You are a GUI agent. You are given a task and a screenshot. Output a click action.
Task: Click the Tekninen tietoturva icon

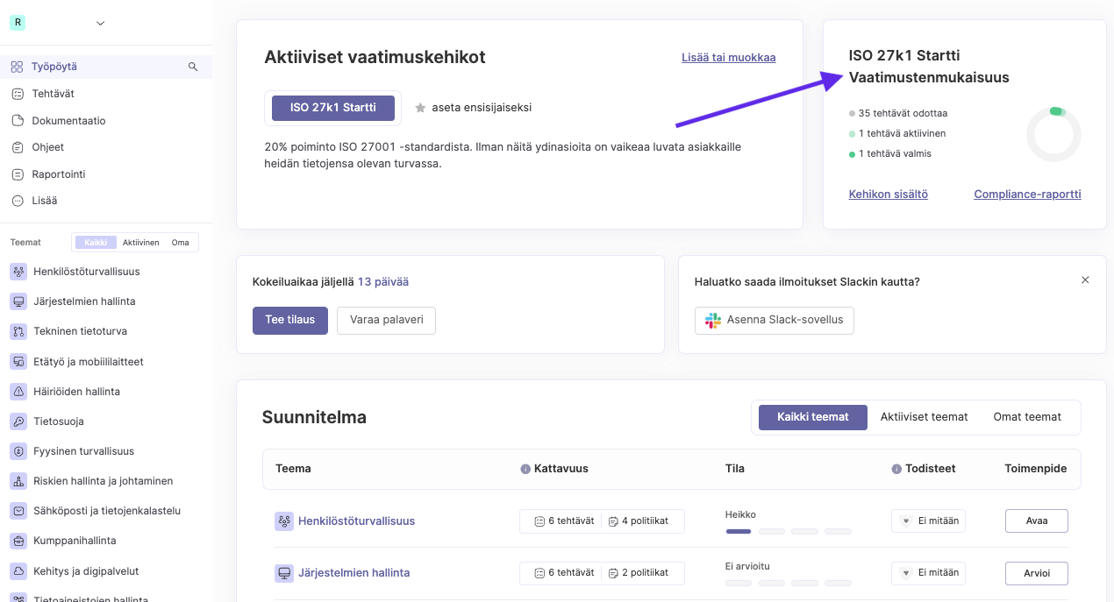pyautogui.click(x=18, y=331)
